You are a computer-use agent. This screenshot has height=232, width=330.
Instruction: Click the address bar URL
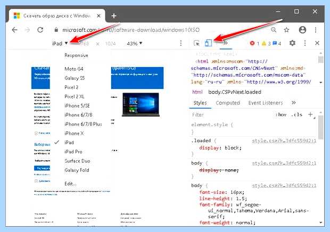(131, 30)
